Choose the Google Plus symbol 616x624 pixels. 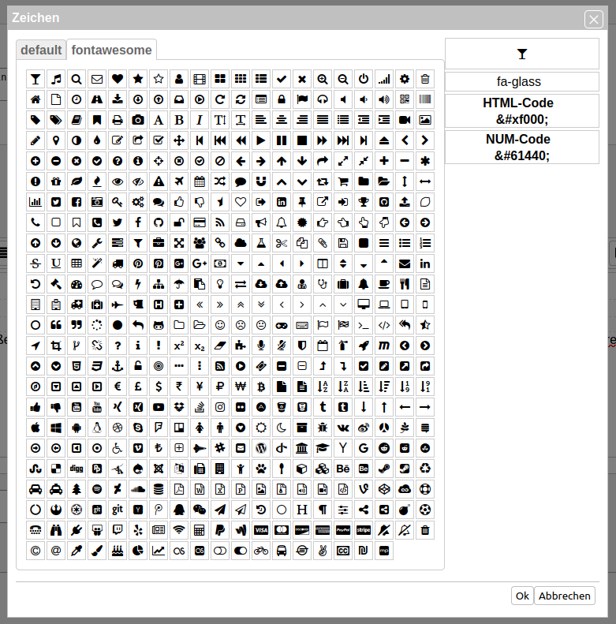(200, 263)
